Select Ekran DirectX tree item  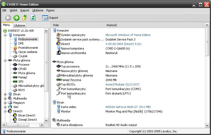(27, 115)
